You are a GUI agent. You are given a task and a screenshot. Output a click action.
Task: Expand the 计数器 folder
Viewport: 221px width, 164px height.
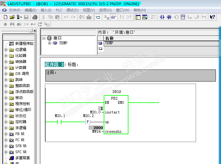coord(6,68)
